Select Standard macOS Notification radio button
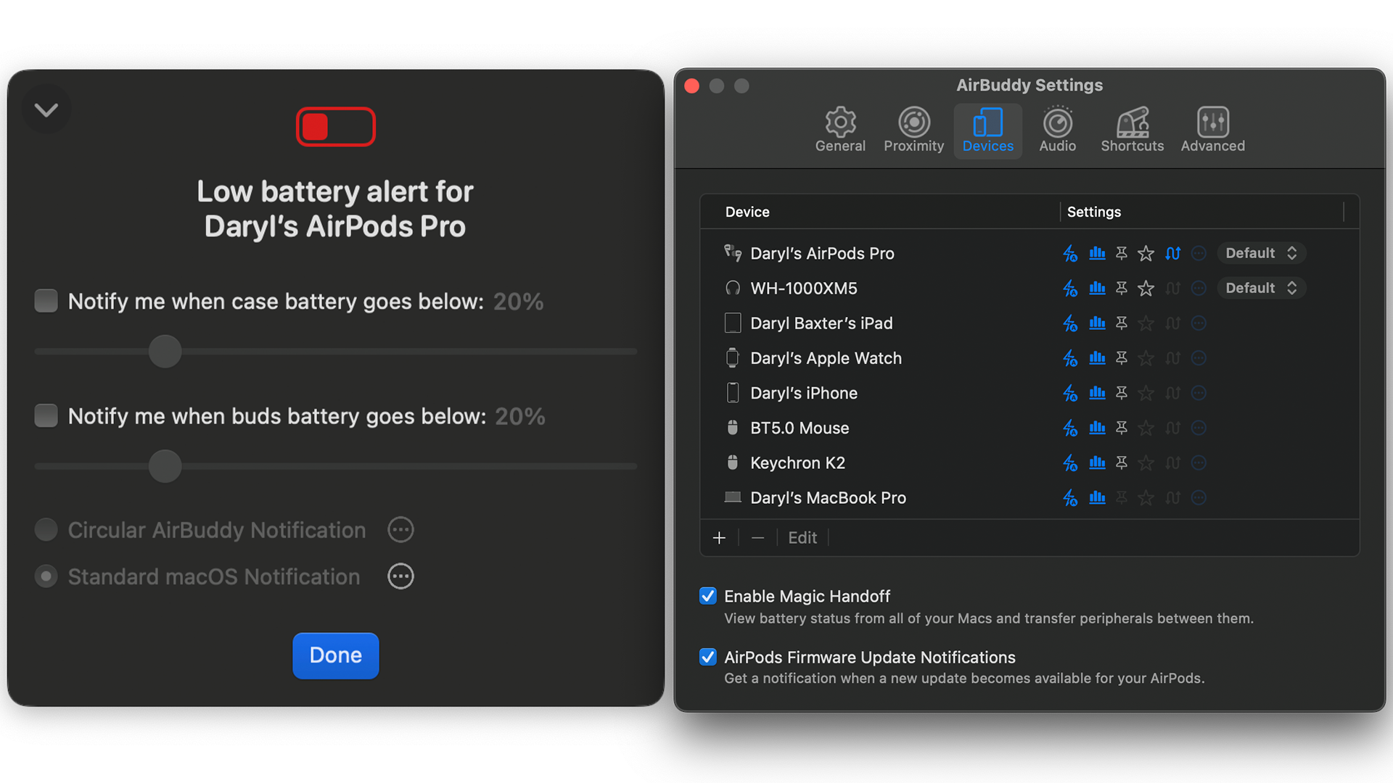Screen dimensions: 1393x783 click(46, 576)
